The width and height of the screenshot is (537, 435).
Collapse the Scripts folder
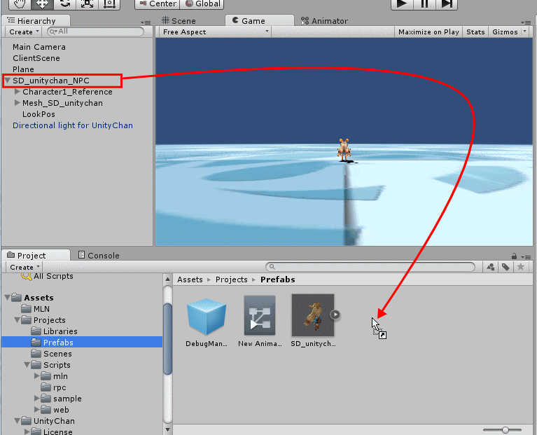pos(27,365)
